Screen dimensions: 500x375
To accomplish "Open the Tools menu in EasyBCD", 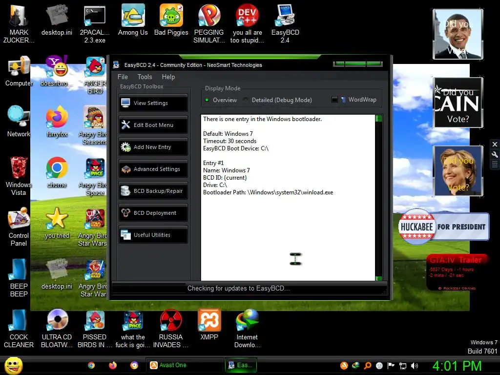I will click(x=145, y=77).
